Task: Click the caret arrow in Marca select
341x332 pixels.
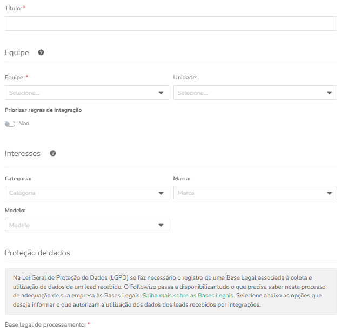Action: [x=330, y=193]
